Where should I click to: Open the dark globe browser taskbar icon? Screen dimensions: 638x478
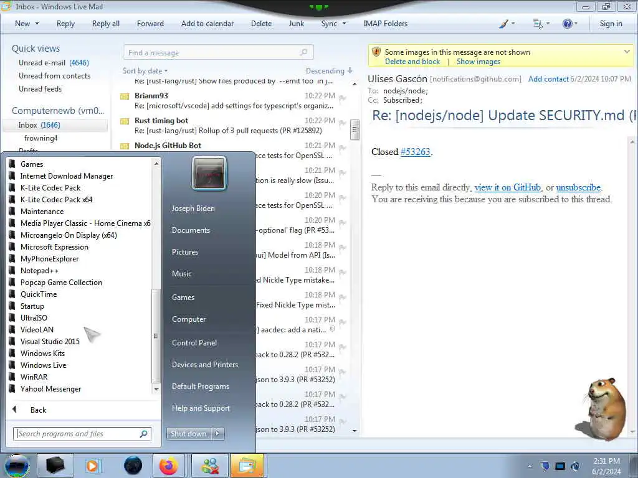133,466
